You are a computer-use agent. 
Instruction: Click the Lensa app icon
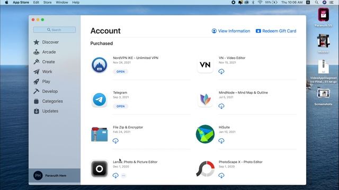click(99, 169)
